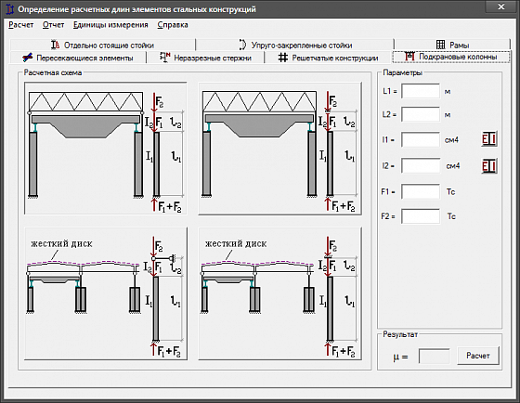Screen dimensions: 520x403
Task: Open the Решетчатые конструкции tab
Action: coord(328,58)
